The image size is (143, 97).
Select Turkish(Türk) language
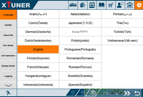(122, 32)
